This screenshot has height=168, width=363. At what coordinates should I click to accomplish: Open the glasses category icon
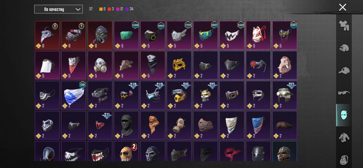coord(344,93)
